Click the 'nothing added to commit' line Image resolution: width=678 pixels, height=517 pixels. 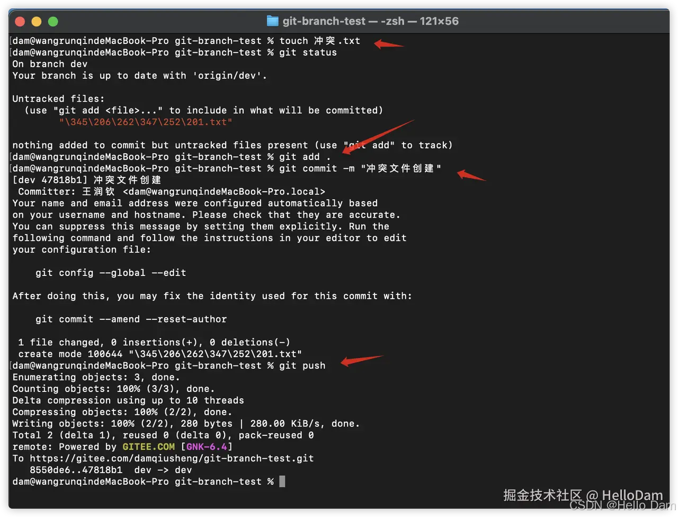[233, 145]
